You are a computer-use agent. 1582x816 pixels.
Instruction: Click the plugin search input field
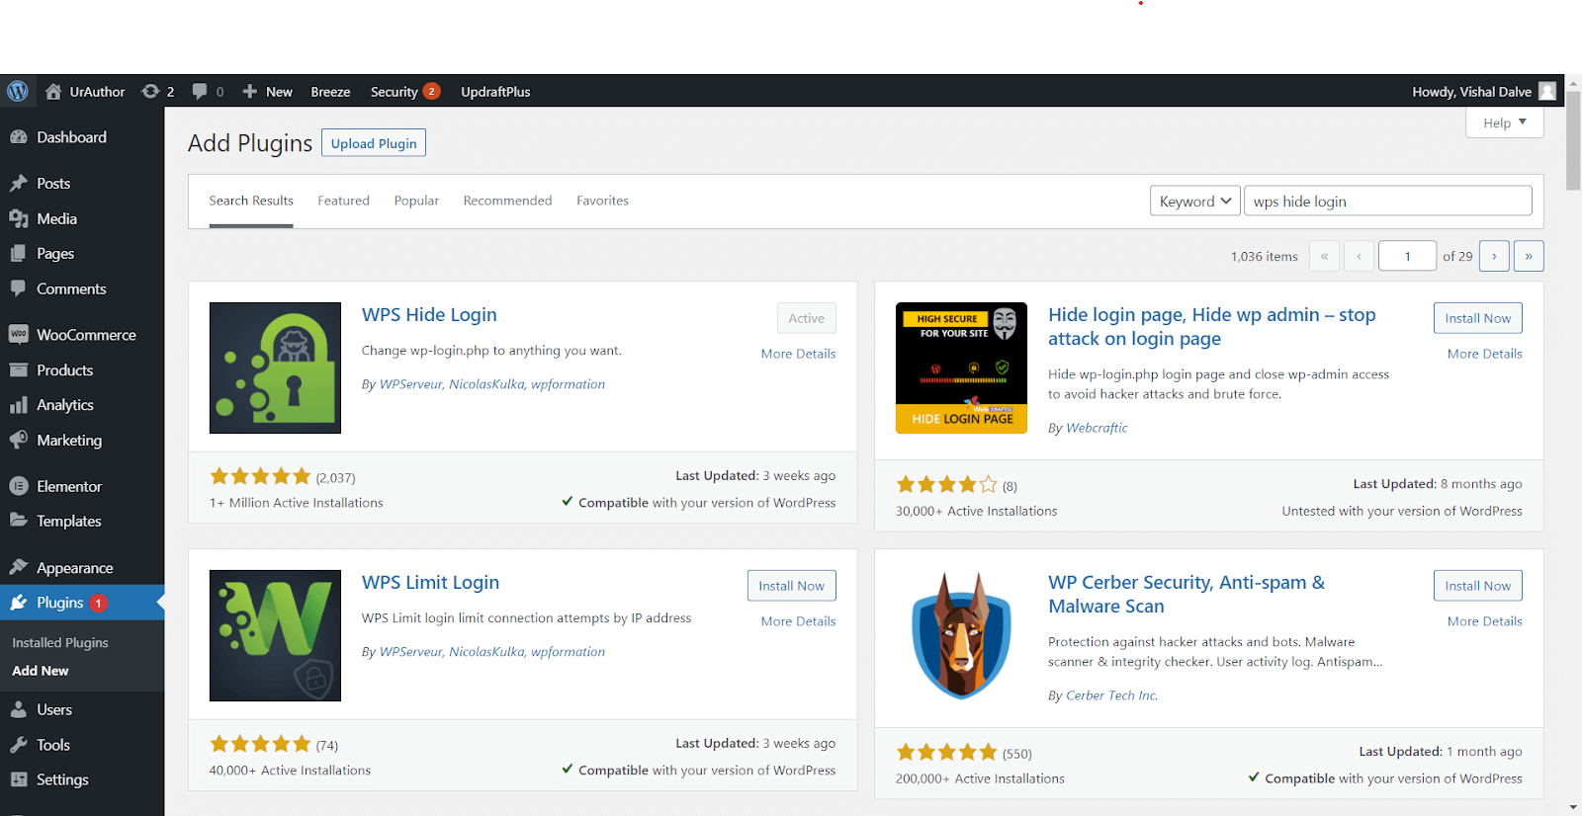click(x=1387, y=201)
